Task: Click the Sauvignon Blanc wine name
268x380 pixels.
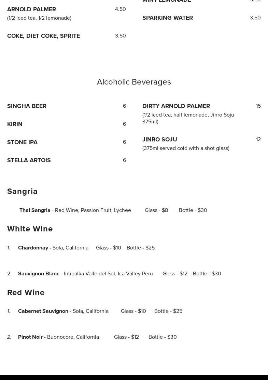Action: [39, 274]
